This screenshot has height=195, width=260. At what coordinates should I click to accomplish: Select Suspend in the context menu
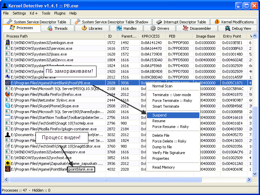[173, 115]
